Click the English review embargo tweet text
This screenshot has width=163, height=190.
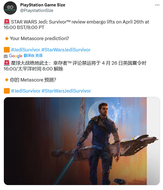[76, 25]
